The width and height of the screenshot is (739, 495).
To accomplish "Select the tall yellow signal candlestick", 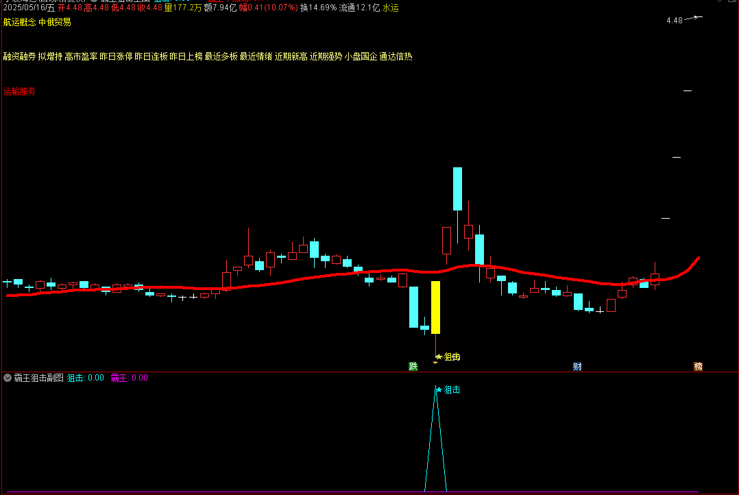I will (x=435, y=307).
